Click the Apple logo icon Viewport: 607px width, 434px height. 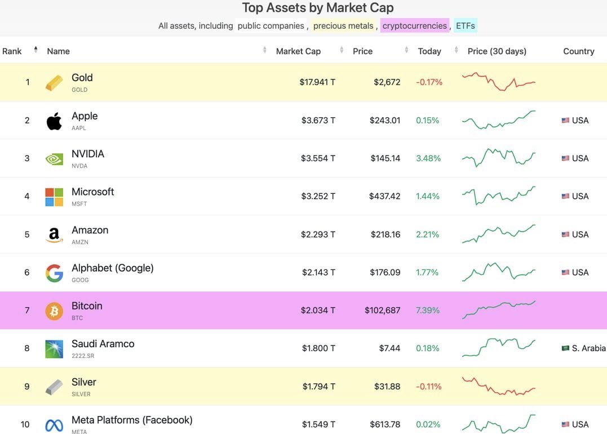pyautogui.click(x=54, y=121)
